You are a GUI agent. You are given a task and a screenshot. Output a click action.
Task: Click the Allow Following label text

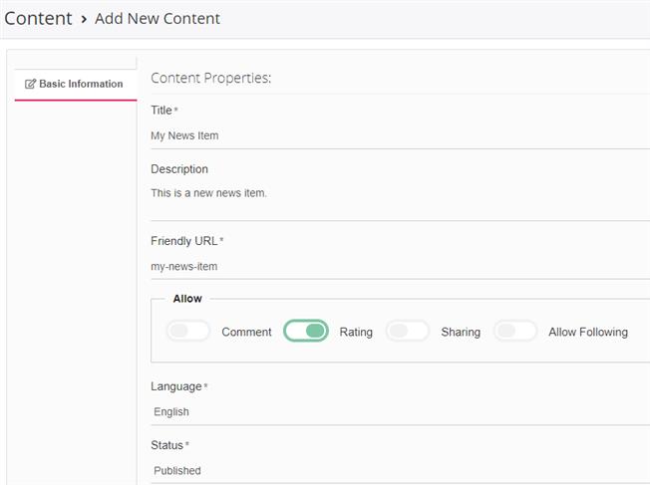tap(588, 332)
